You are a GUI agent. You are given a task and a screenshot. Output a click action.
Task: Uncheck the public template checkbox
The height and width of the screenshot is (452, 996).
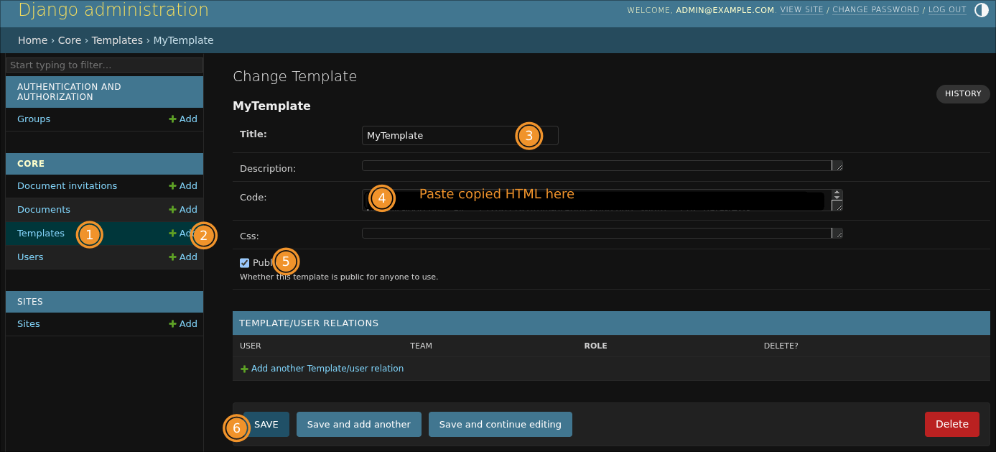[x=245, y=263]
